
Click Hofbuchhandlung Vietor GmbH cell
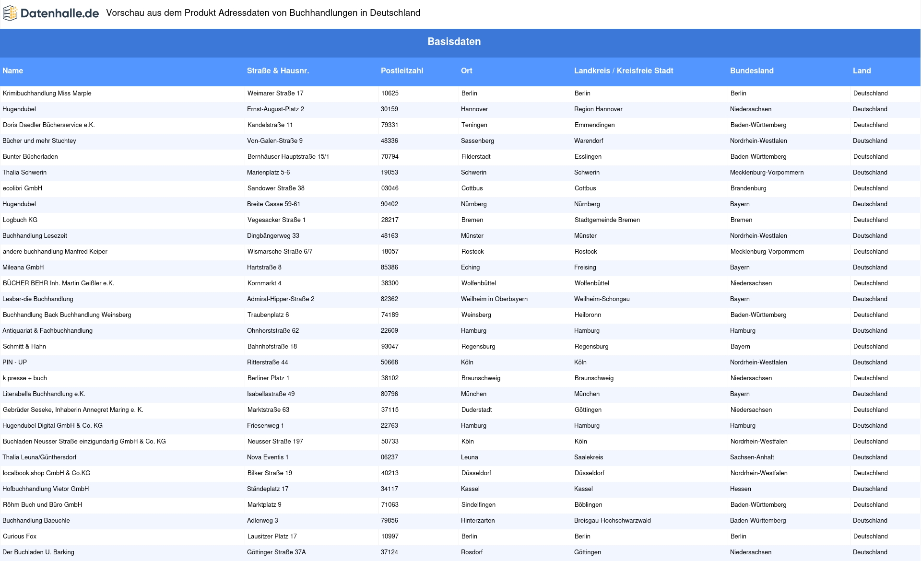tap(46, 489)
